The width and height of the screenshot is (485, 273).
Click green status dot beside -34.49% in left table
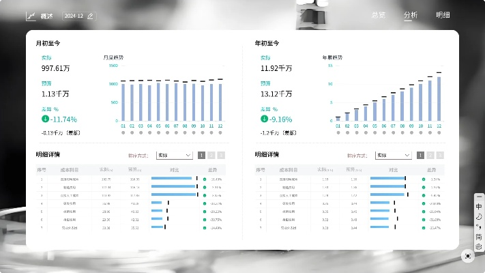click(x=205, y=228)
